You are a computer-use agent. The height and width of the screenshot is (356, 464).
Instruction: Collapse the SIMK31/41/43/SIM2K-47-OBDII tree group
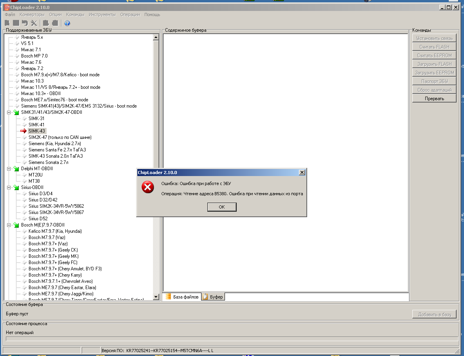9,112
